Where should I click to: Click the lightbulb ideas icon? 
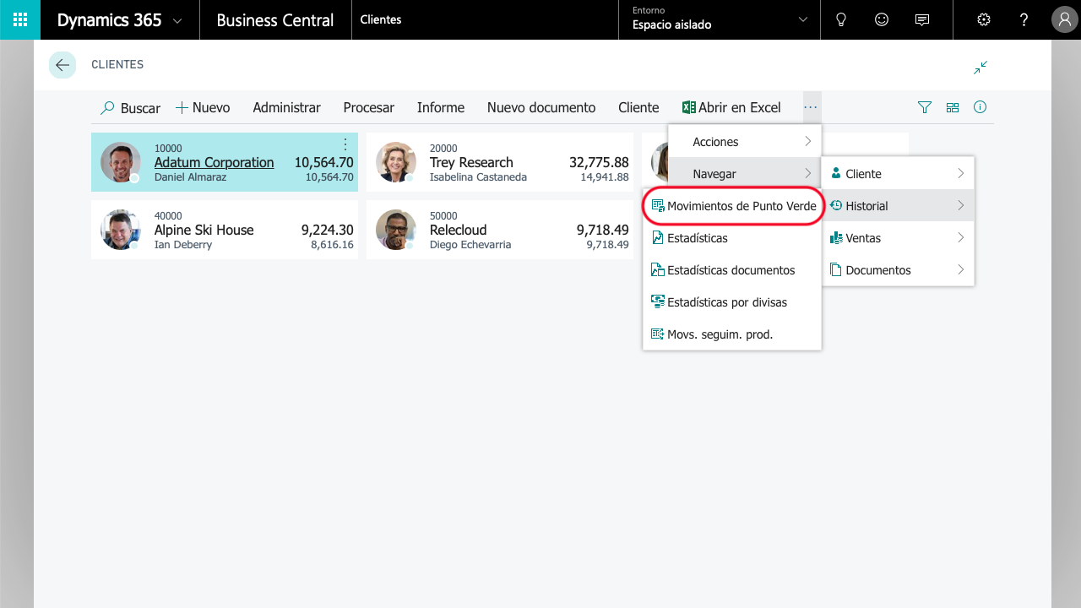(x=841, y=19)
